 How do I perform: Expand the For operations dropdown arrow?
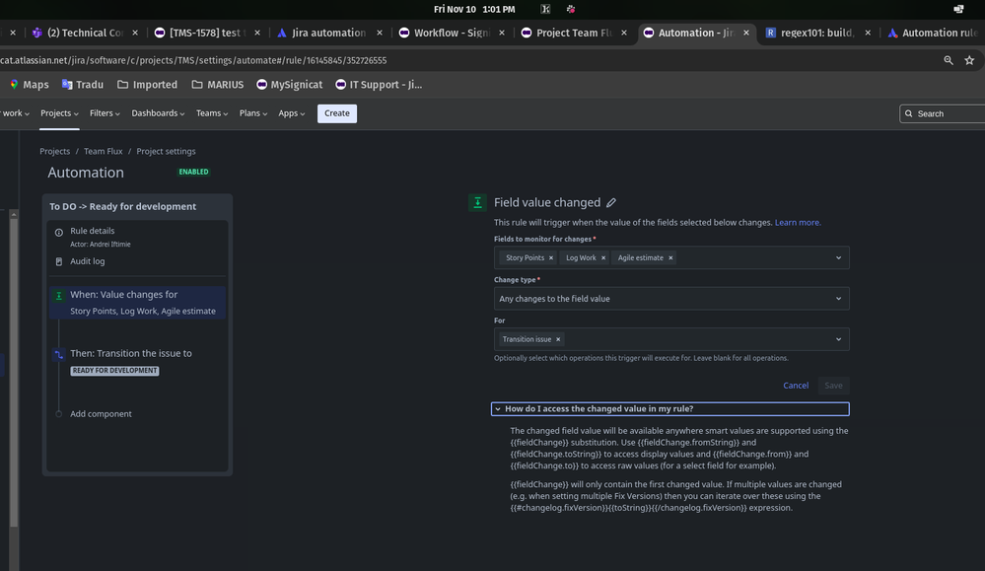pyautogui.click(x=838, y=339)
